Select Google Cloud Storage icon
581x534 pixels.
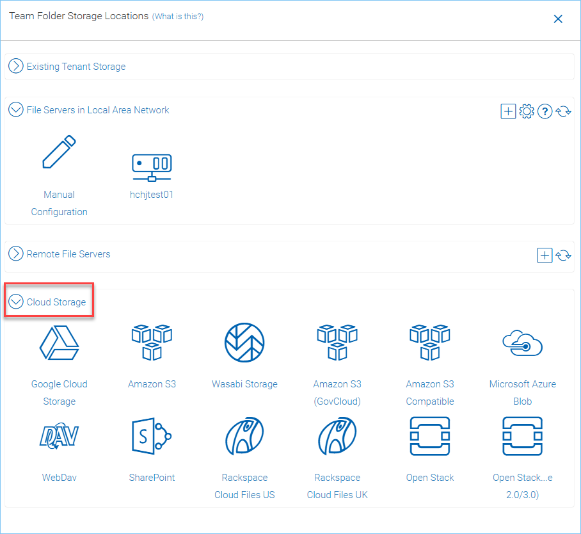click(60, 343)
